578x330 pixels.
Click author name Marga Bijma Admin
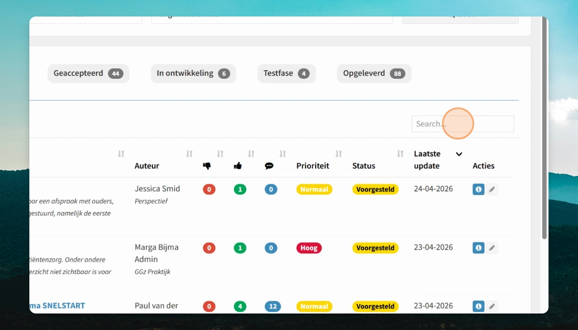click(156, 253)
